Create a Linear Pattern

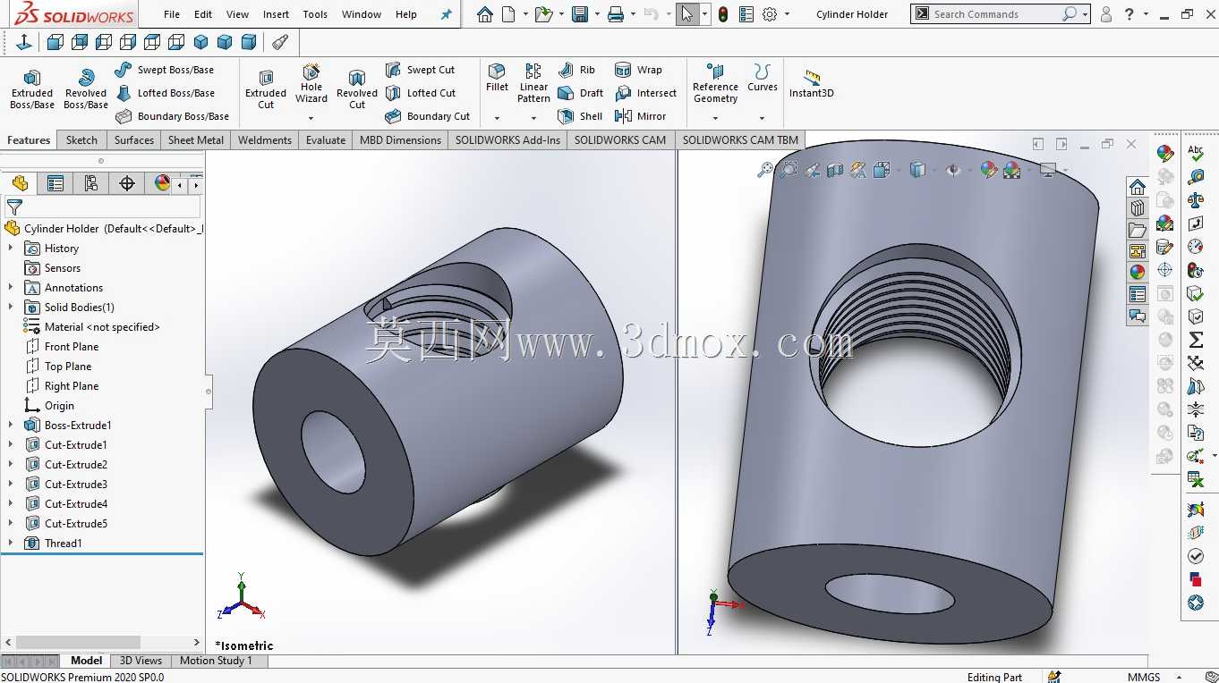click(x=533, y=83)
